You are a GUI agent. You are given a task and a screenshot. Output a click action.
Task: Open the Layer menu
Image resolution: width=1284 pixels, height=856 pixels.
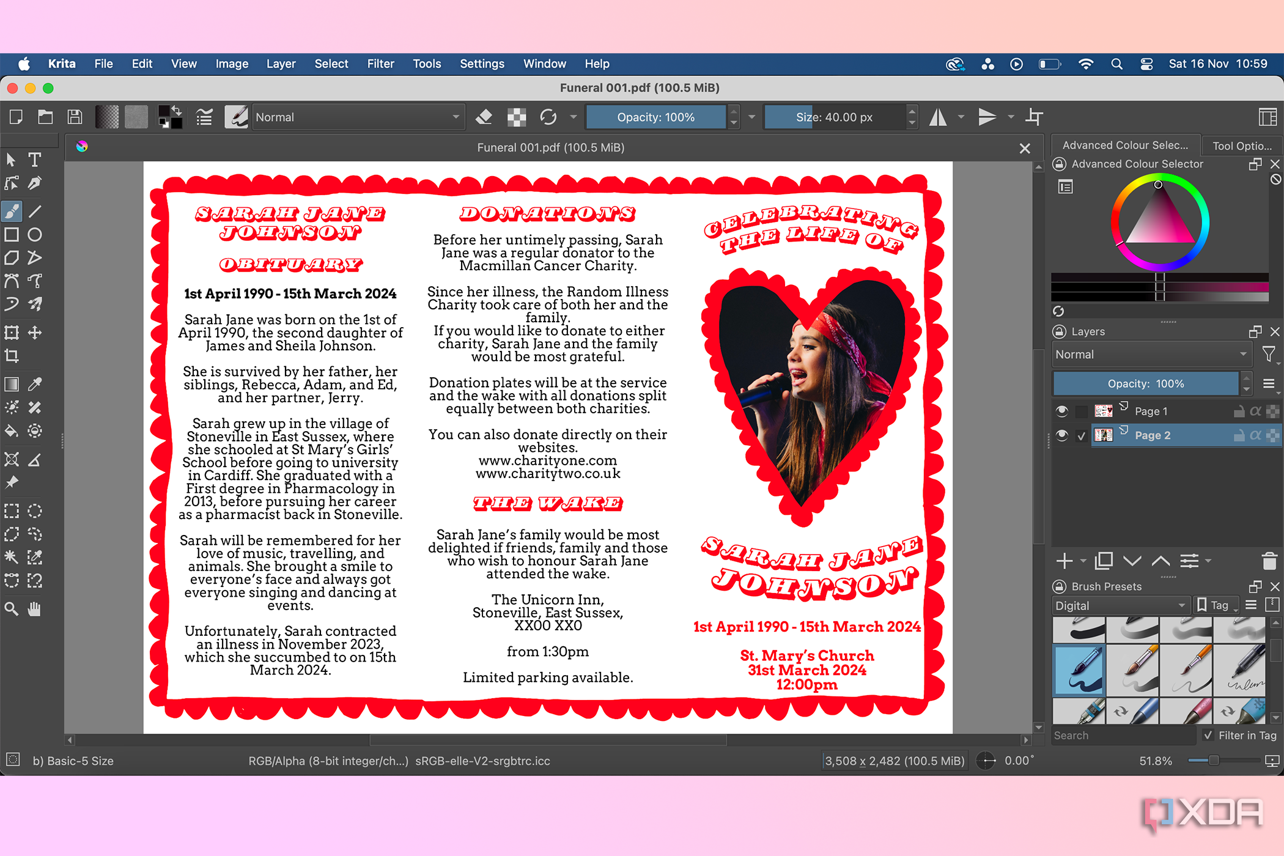click(x=281, y=64)
